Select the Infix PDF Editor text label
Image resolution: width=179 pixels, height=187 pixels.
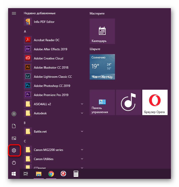(x=44, y=22)
